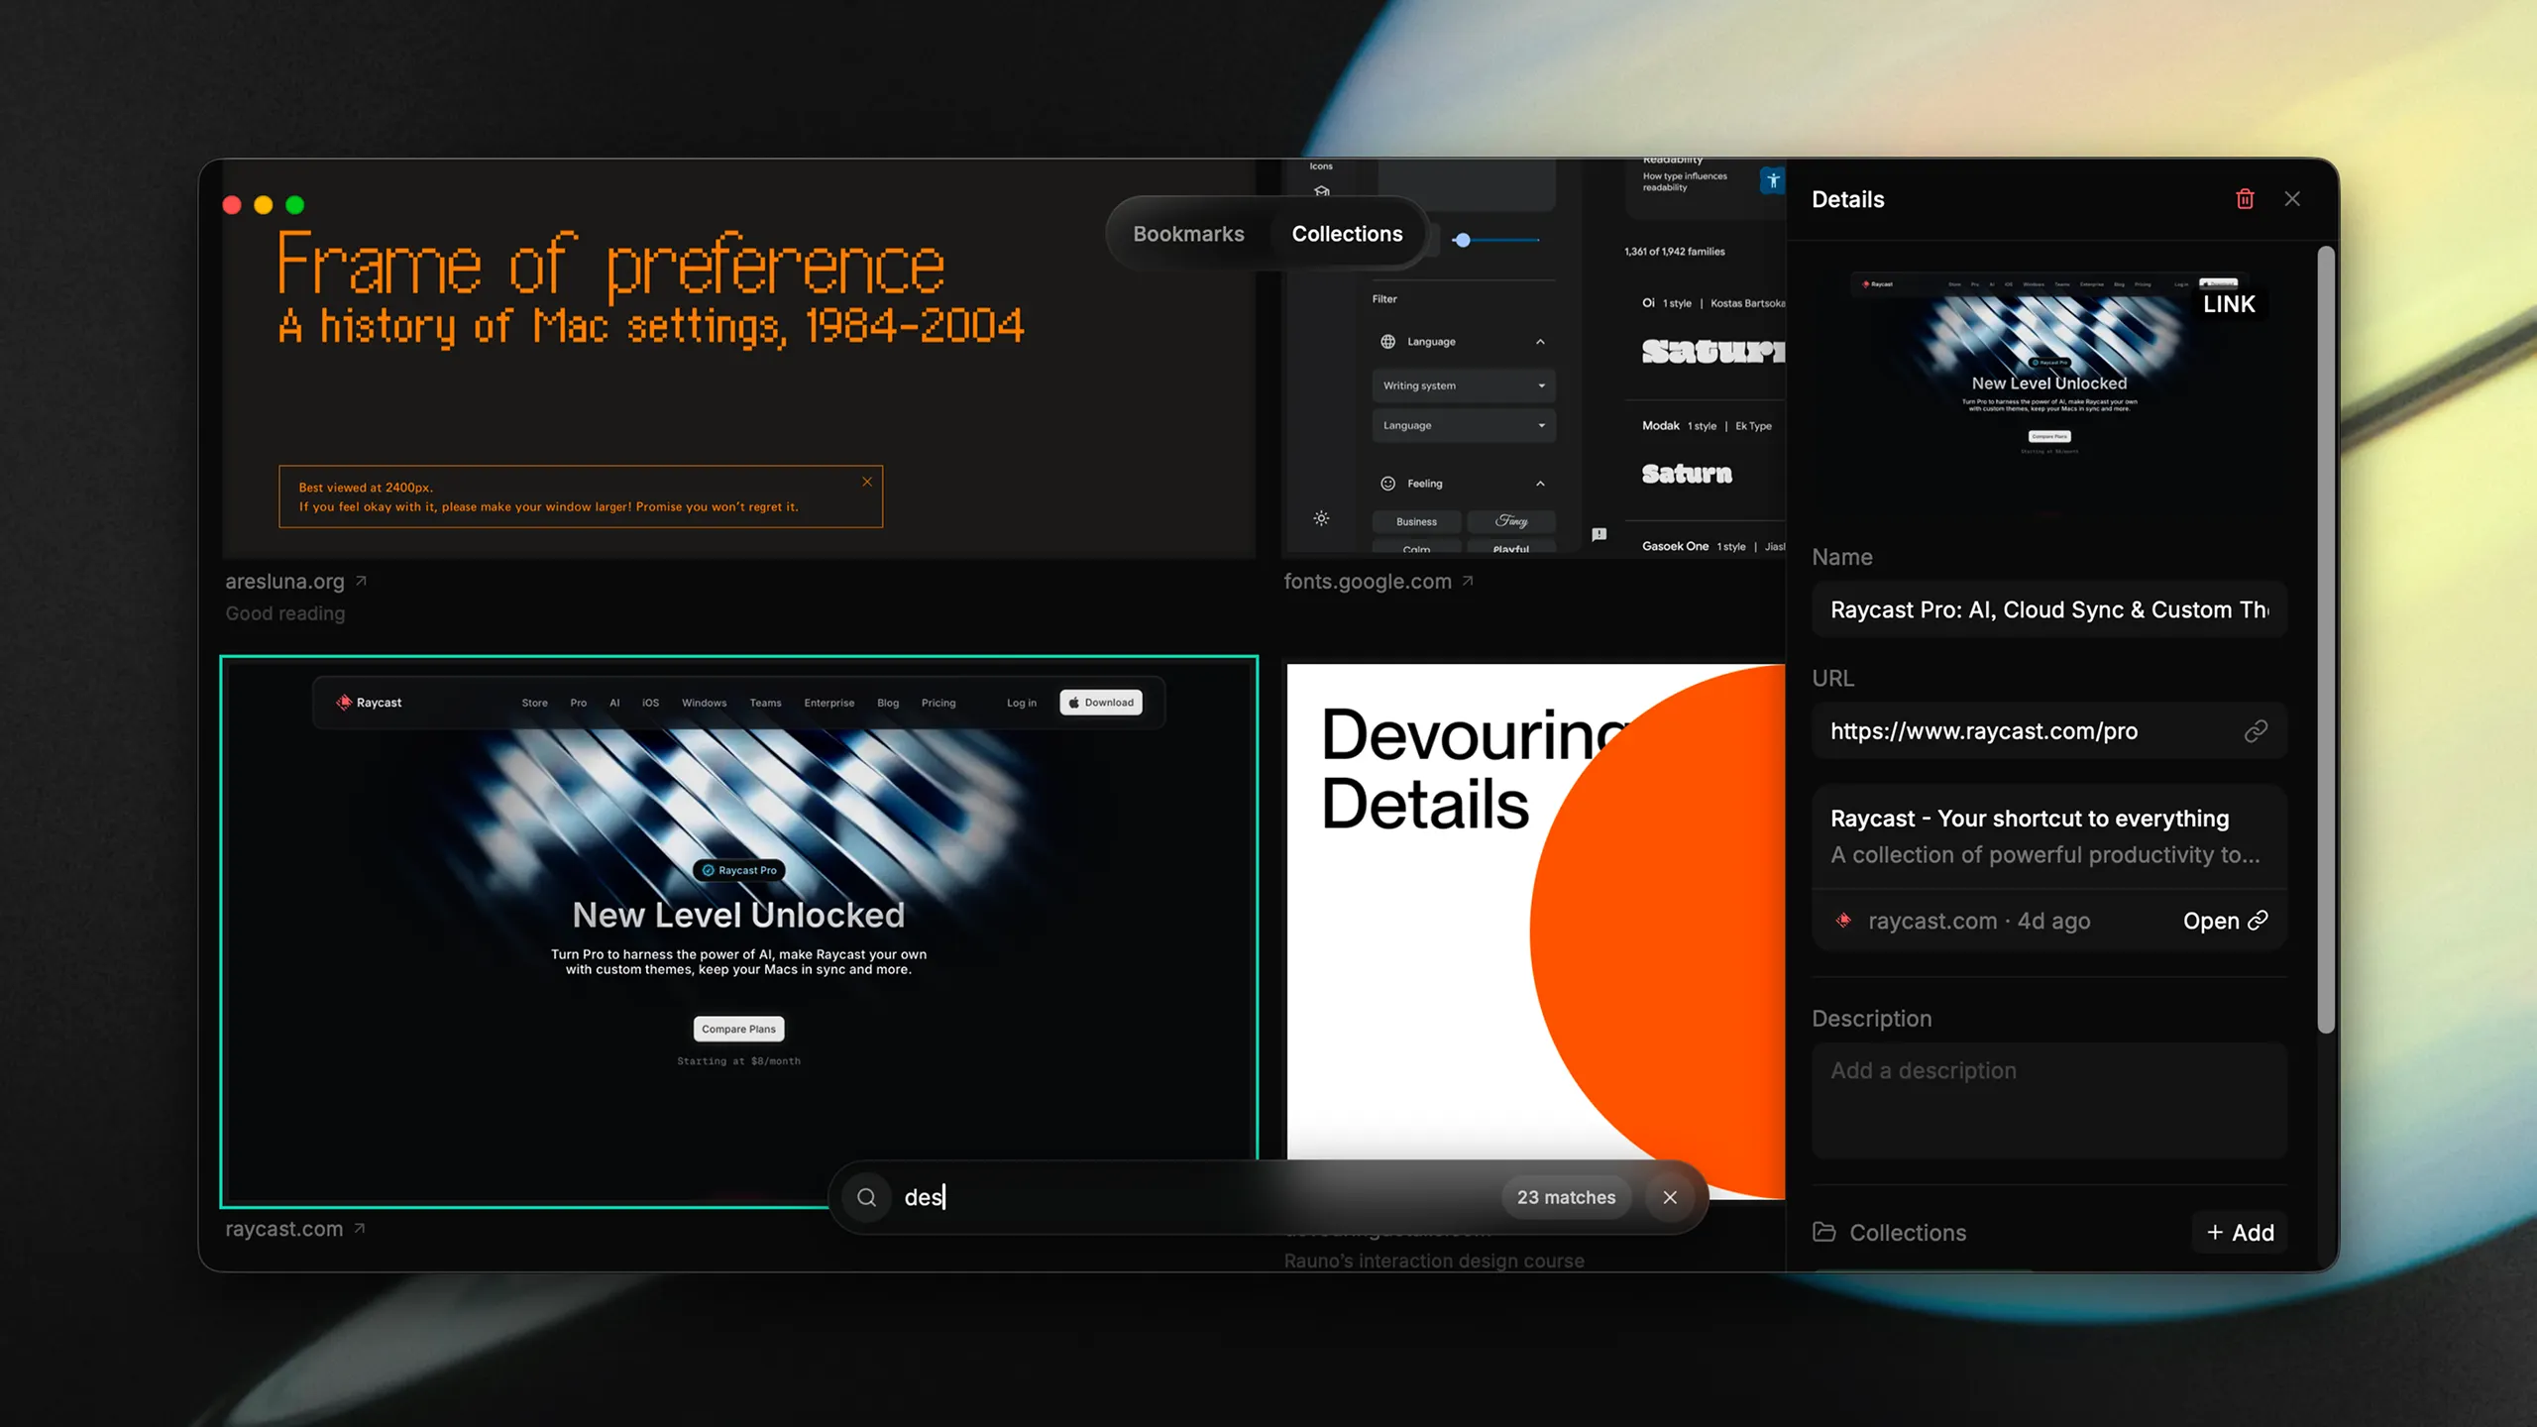Click the blue accessibility icon in Google Fonts preview
This screenshot has height=1427, width=2537.
[x=1772, y=180]
